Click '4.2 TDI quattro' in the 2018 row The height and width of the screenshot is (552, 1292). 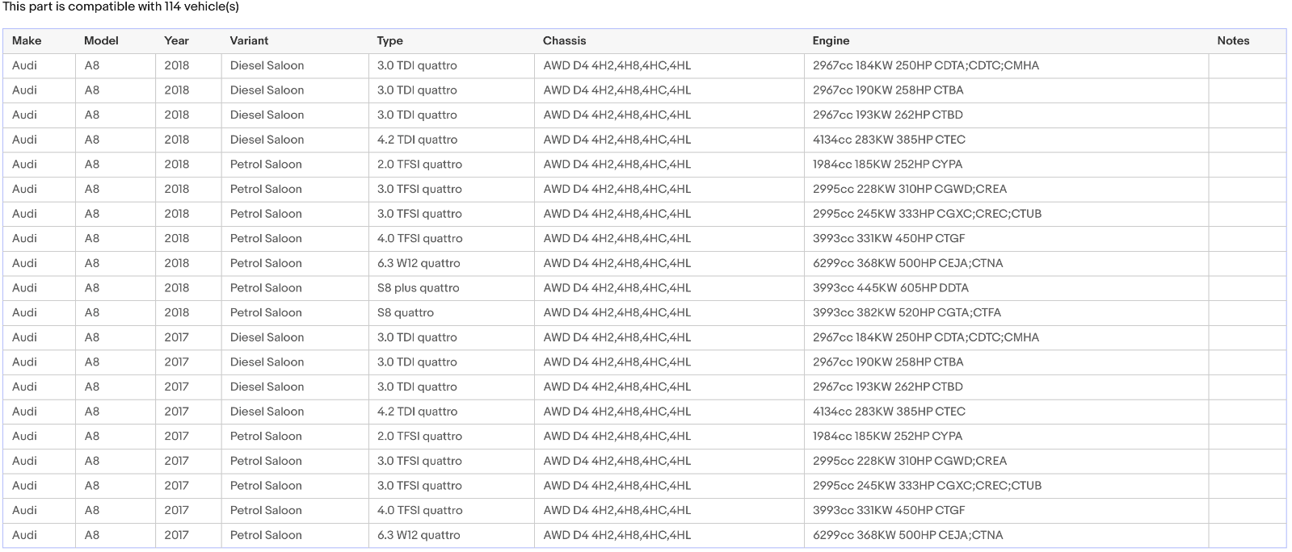pos(417,140)
